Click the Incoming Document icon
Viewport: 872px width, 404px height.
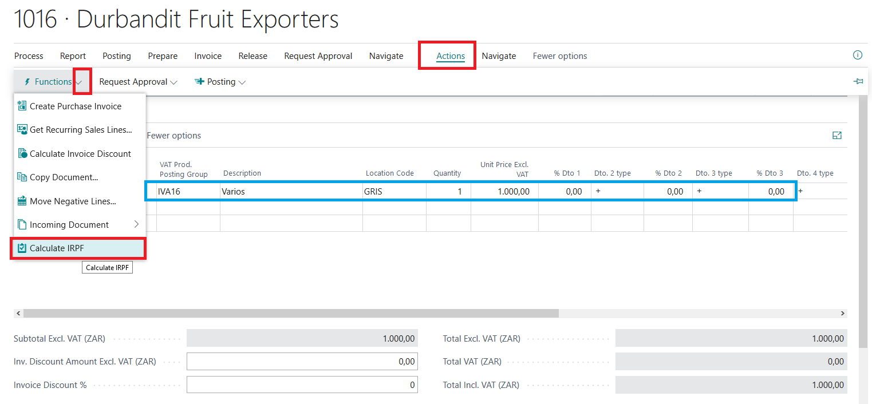point(22,224)
